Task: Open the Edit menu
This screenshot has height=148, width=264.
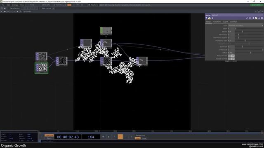Action: 8,5
